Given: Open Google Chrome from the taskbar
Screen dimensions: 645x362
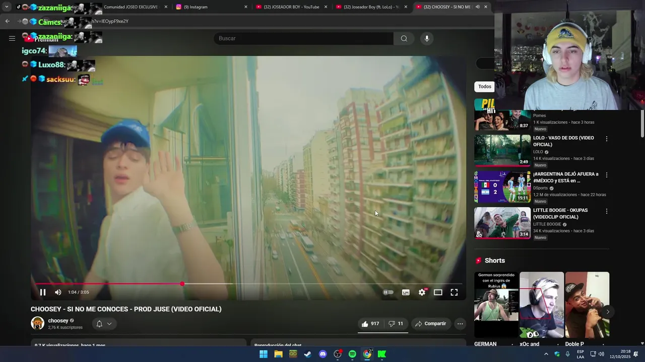Looking at the screenshot, I should pyautogui.click(x=367, y=354).
